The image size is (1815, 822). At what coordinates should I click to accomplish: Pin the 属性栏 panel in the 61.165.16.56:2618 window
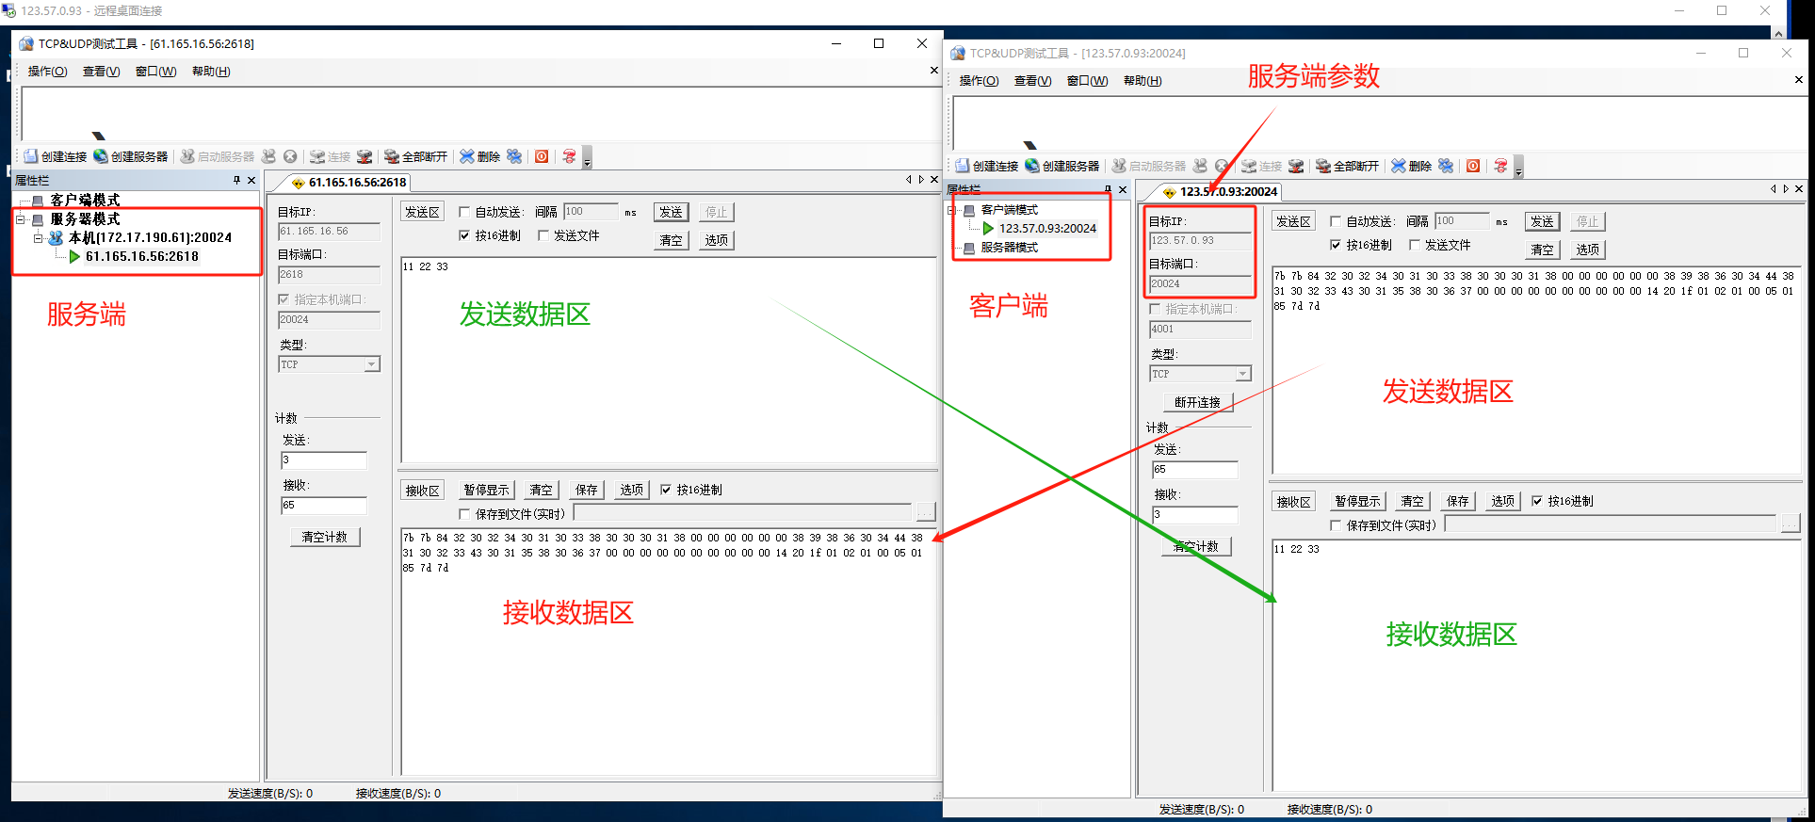click(x=236, y=180)
